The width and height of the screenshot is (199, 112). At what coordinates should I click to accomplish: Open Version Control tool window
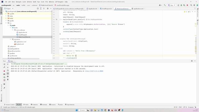click(9, 105)
